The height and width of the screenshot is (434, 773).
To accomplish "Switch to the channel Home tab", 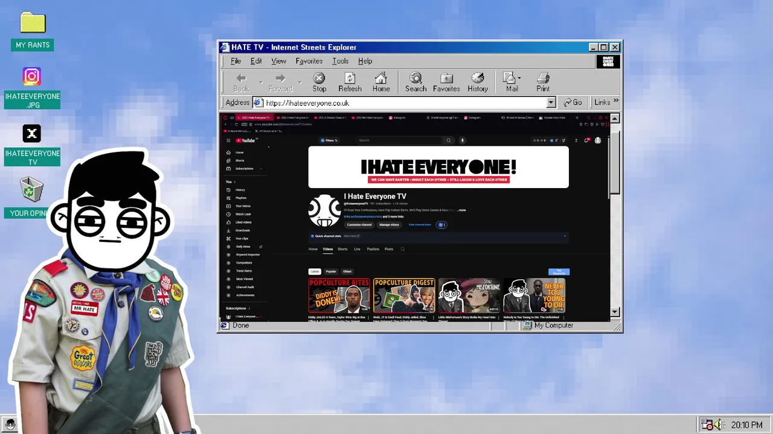I will 313,249.
